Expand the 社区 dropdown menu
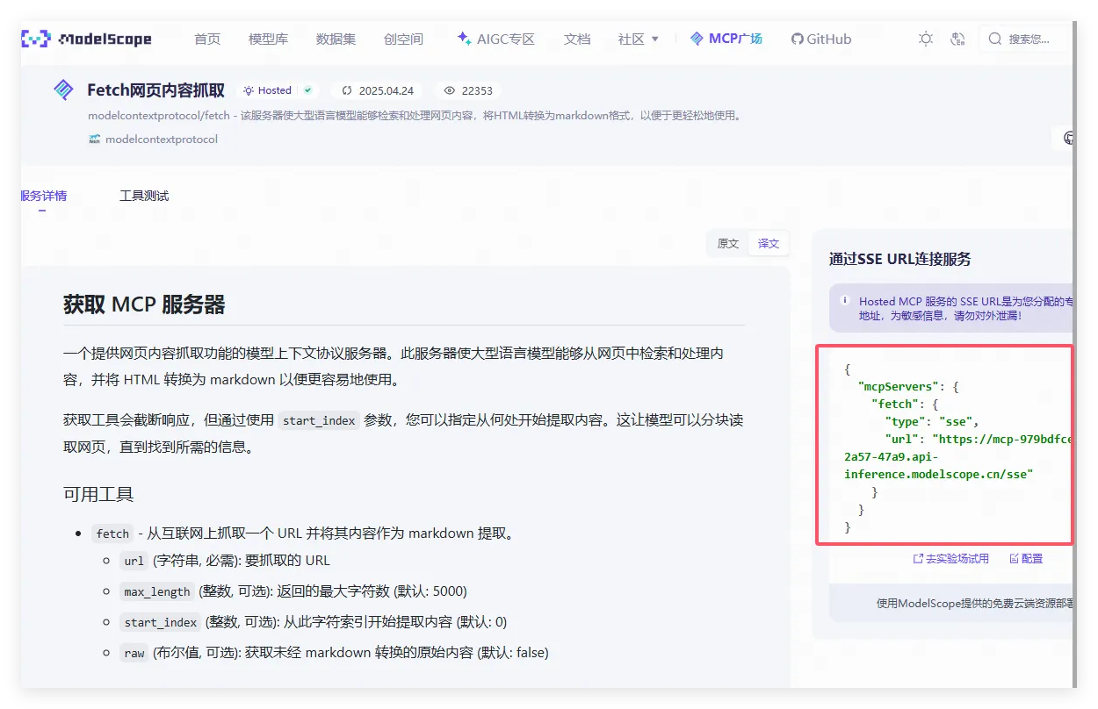This screenshot has width=1098, height=709. point(638,39)
